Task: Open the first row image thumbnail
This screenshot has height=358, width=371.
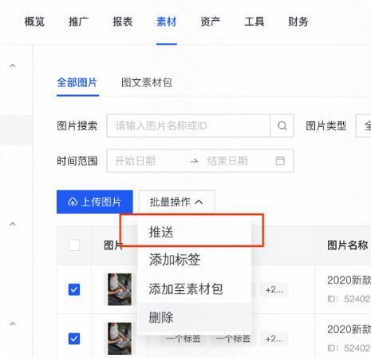Action: [120, 289]
